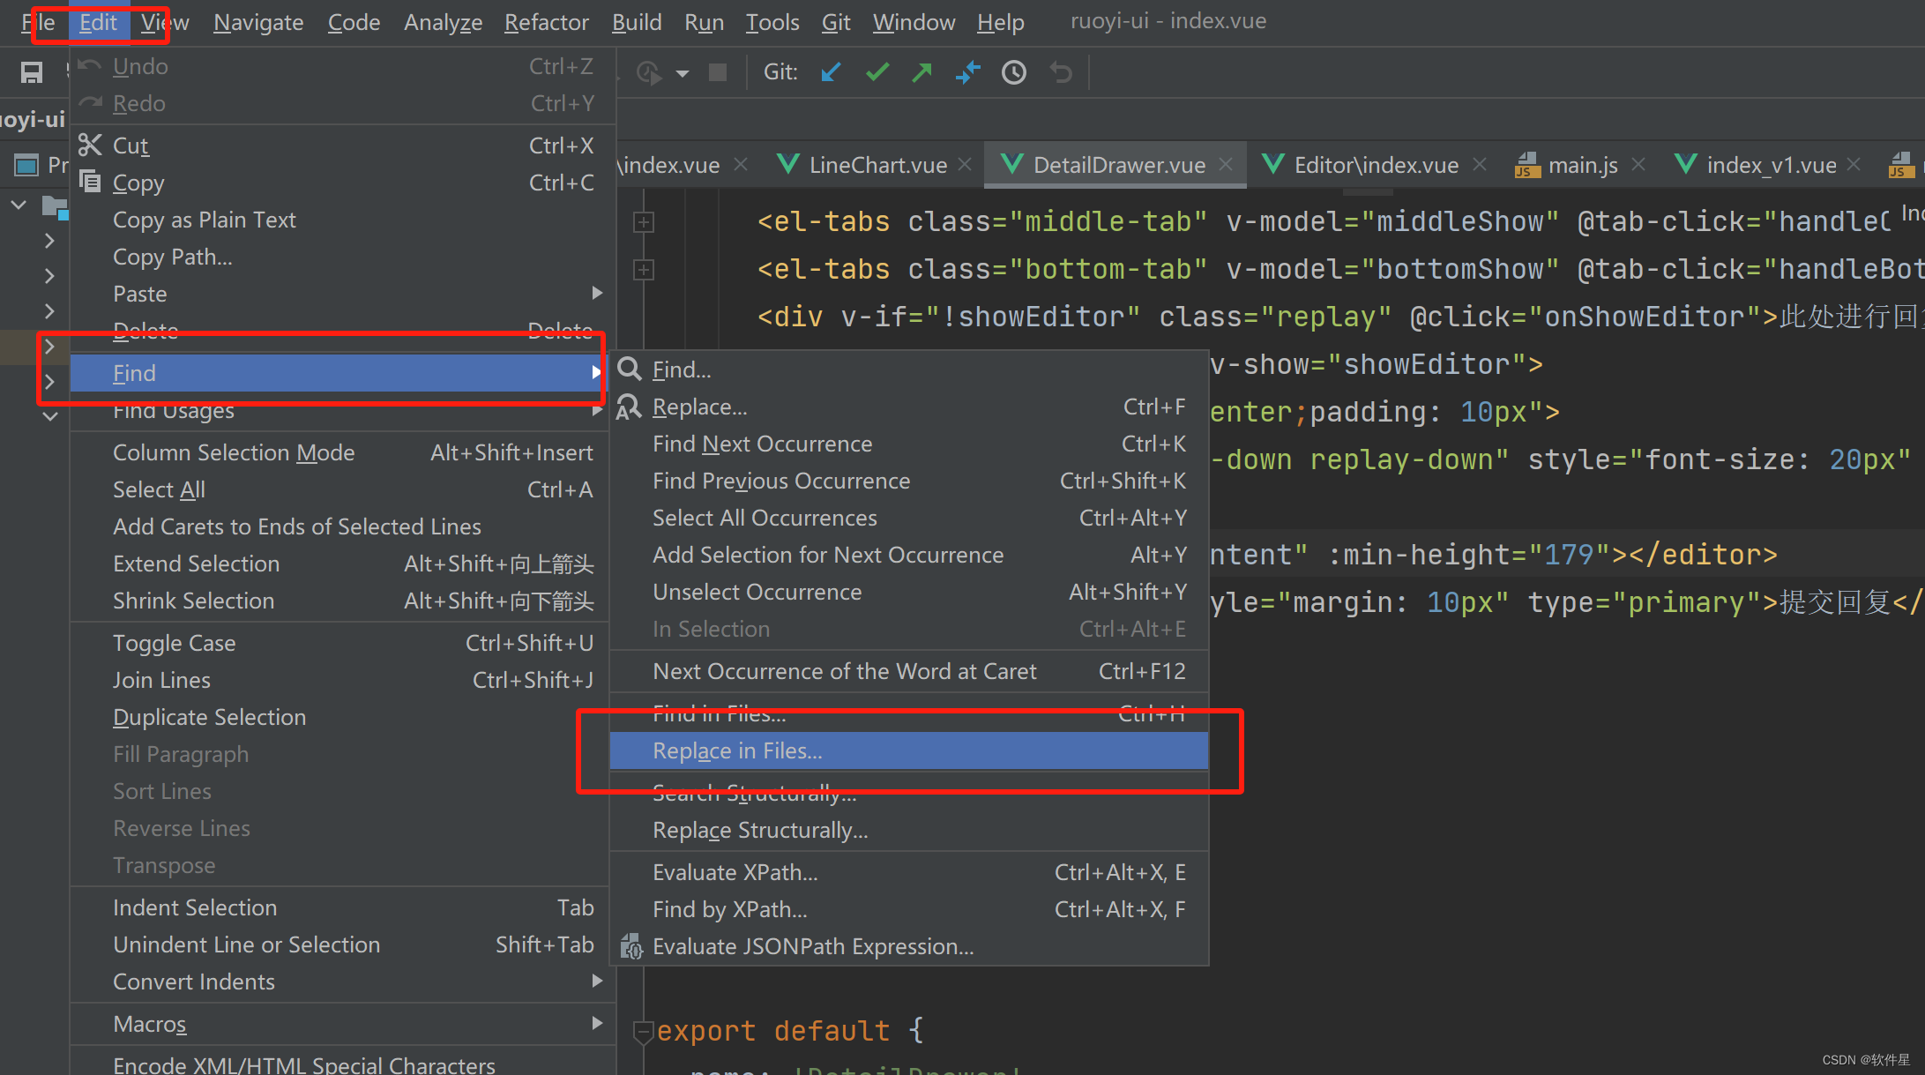Open Git history clock icon

1013,72
